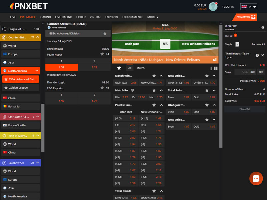The image size is (267, 200).
Task: Click the +4 more markets link
Action: click(x=107, y=54)
